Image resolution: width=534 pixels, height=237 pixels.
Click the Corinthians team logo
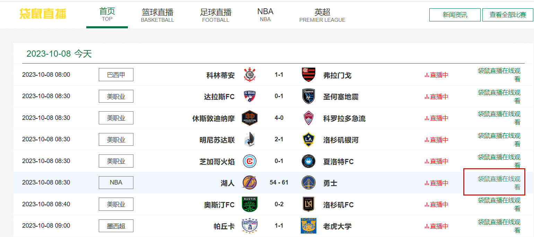[x=250, y=75]
